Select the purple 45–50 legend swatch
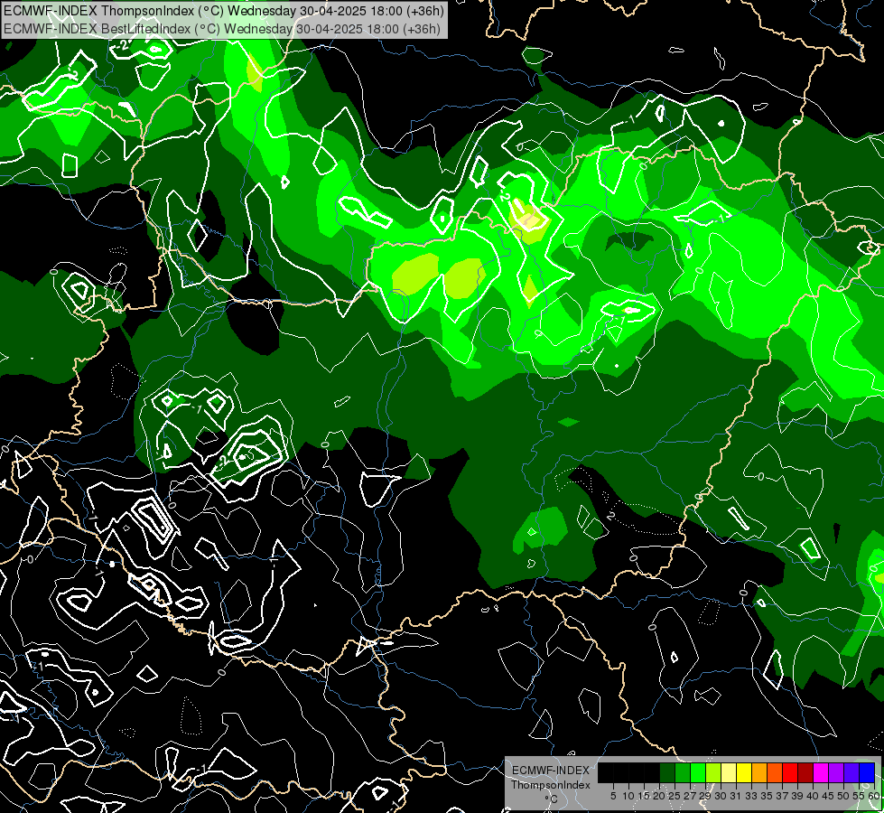This screenshot has height=813, width=884. point(837,772)
